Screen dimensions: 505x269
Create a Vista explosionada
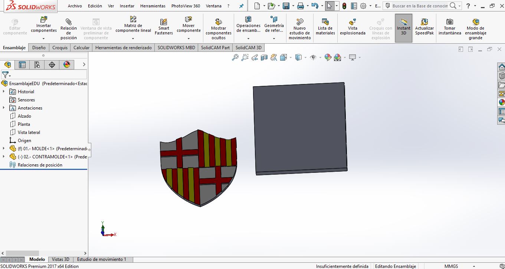click(x=352, y=27)
